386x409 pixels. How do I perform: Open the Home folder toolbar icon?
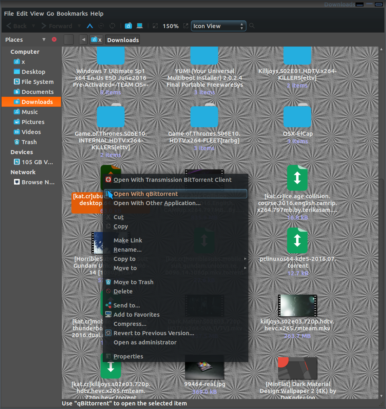tap(128, 26)
